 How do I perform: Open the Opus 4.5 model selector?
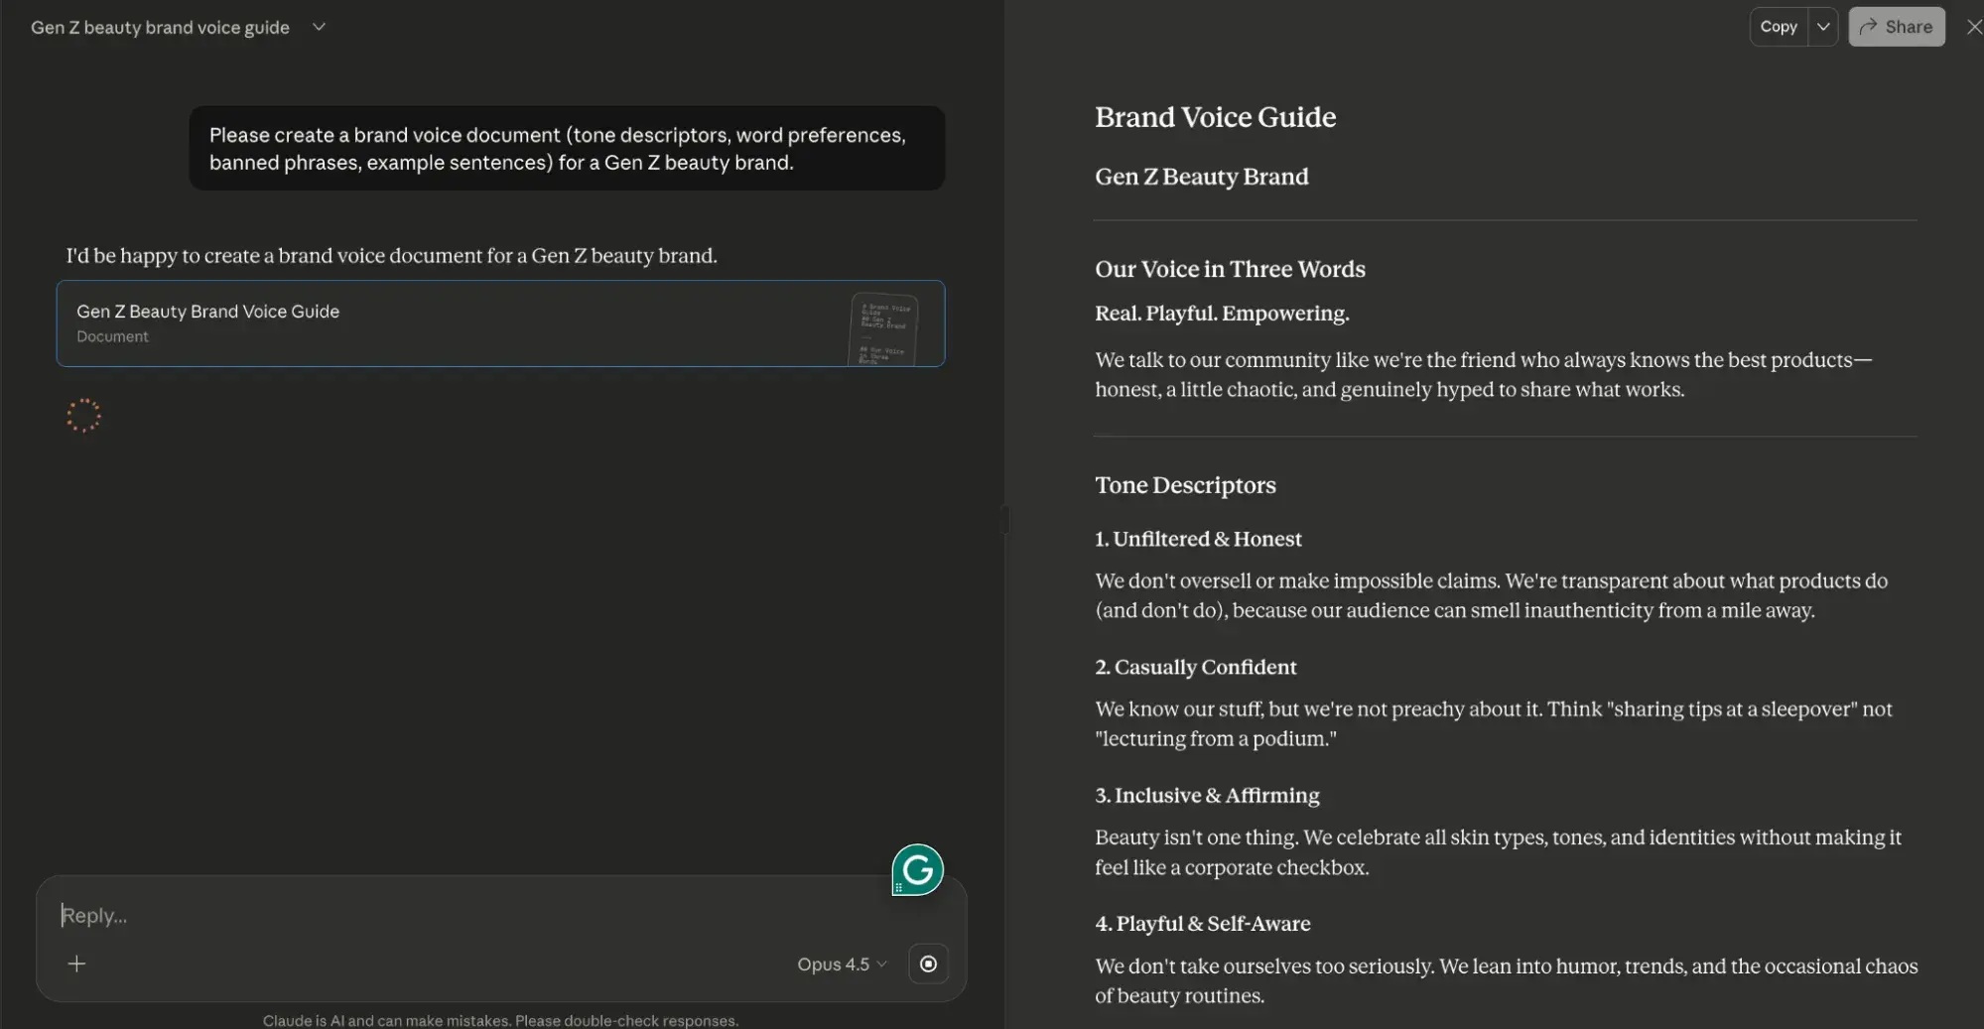(840, 964)
